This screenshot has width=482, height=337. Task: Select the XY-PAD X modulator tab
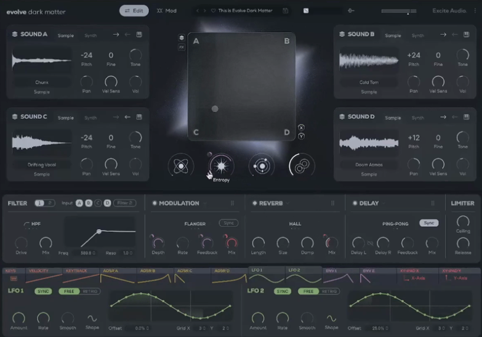click(417, 275)
